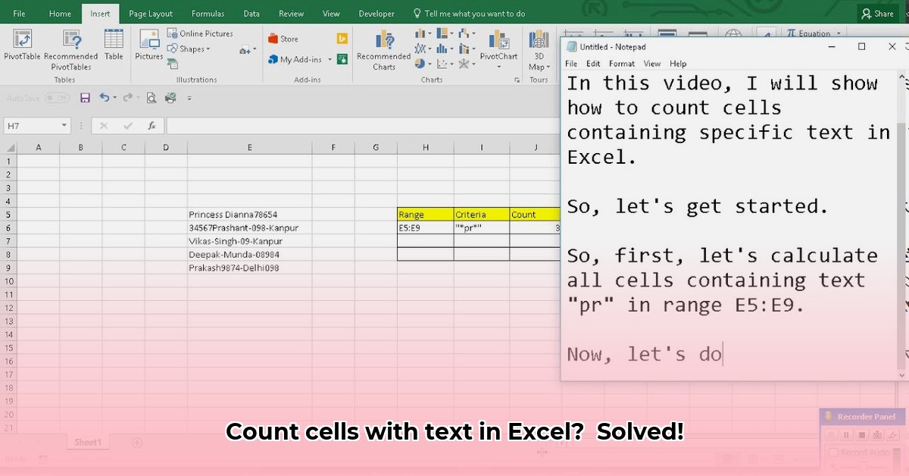Screen dimensions: 909x476
Task: Switch to the Home ribbon tab
Action: [x=60, y=14]
